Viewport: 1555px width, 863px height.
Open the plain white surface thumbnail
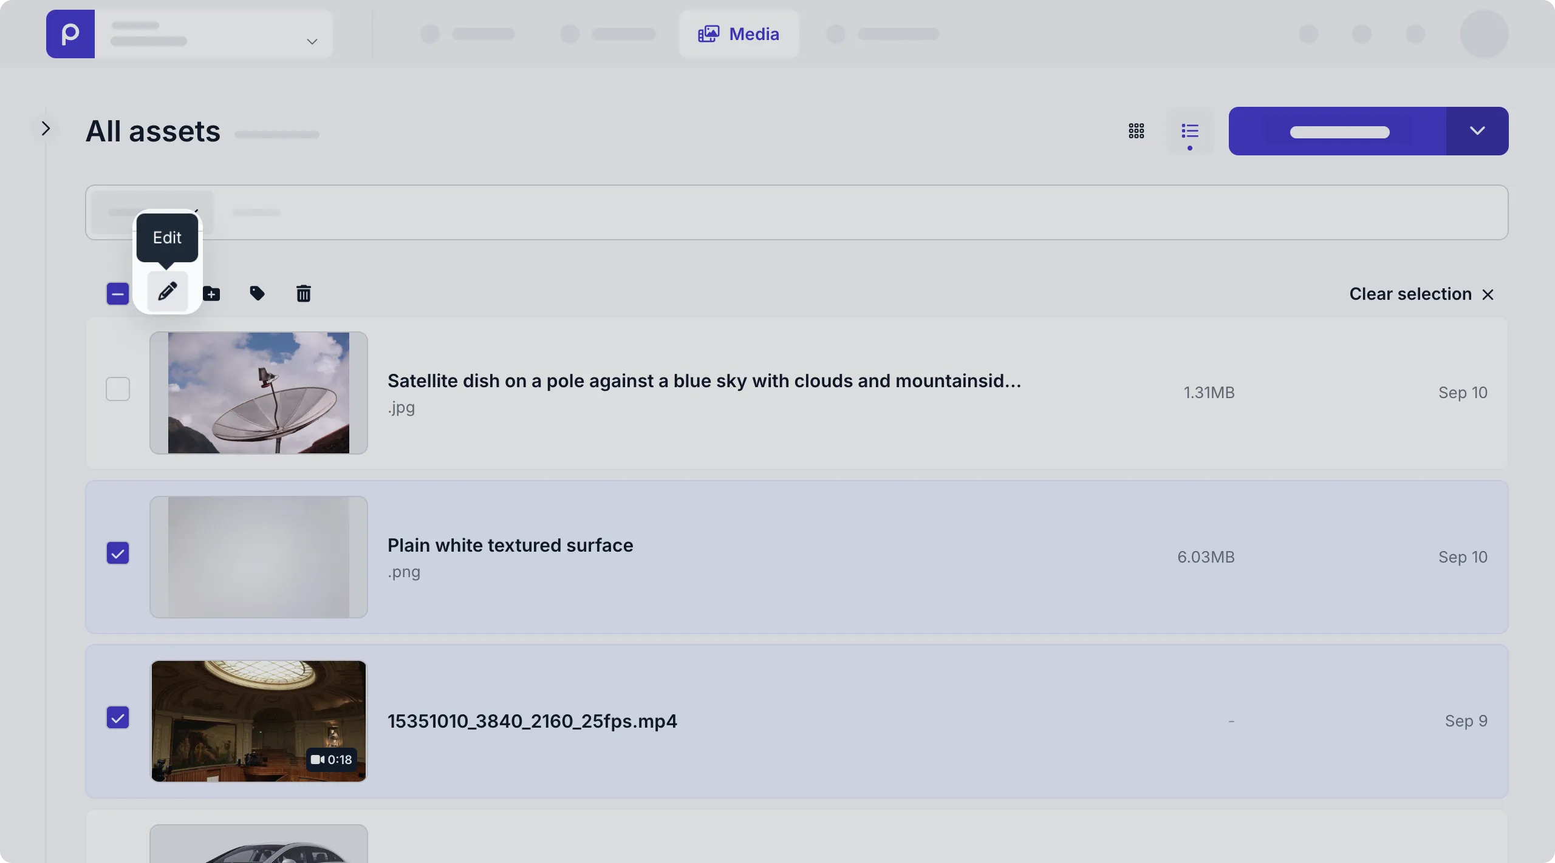[x=259, y=557]
